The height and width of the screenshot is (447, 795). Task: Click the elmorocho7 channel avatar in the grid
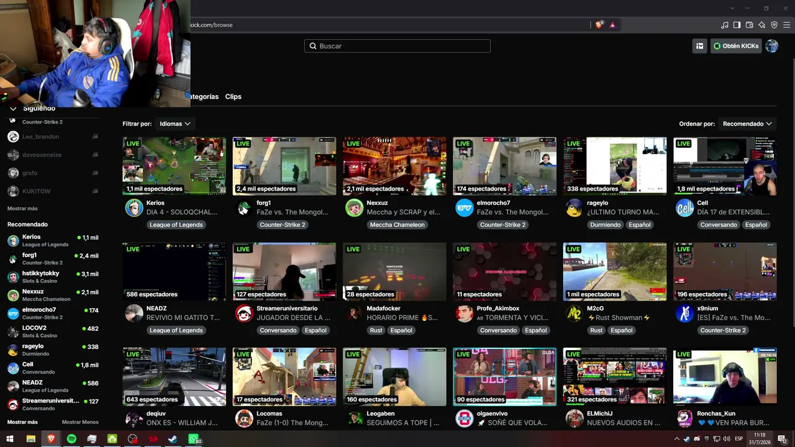tap(464, 208)
